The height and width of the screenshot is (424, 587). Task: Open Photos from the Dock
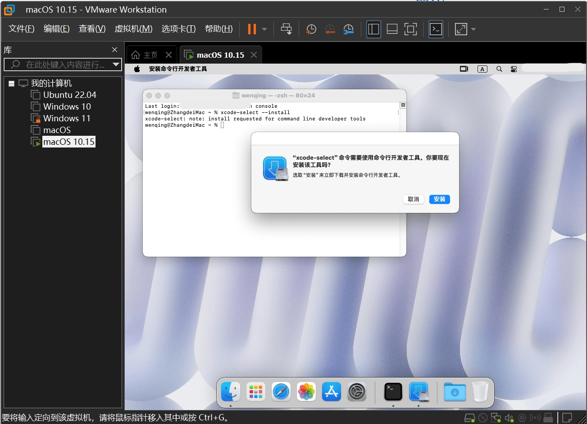(x=306, y=392)
